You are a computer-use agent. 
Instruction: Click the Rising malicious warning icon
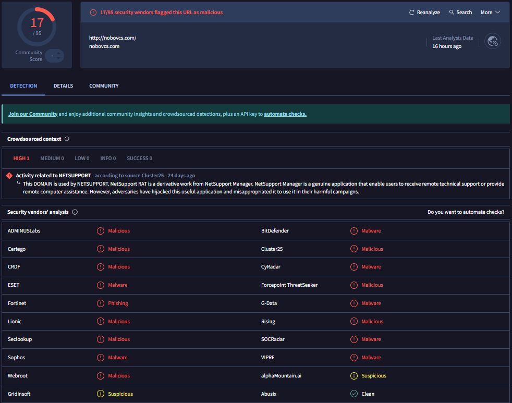[354, 321]
